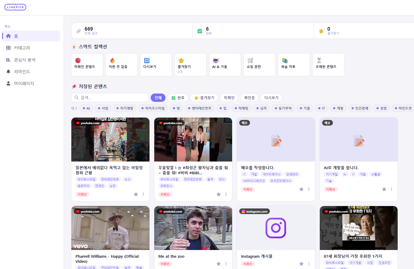Toggle the 동기부여 tag filter
Viewport: 414px width, 269px height.
[x=283, y=108]
